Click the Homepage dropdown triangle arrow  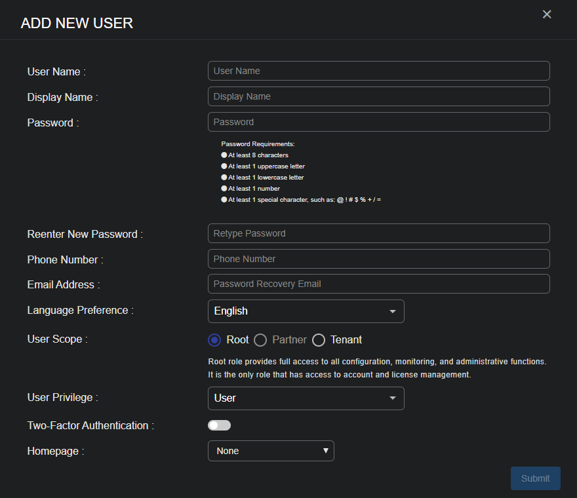click(325, 451)
